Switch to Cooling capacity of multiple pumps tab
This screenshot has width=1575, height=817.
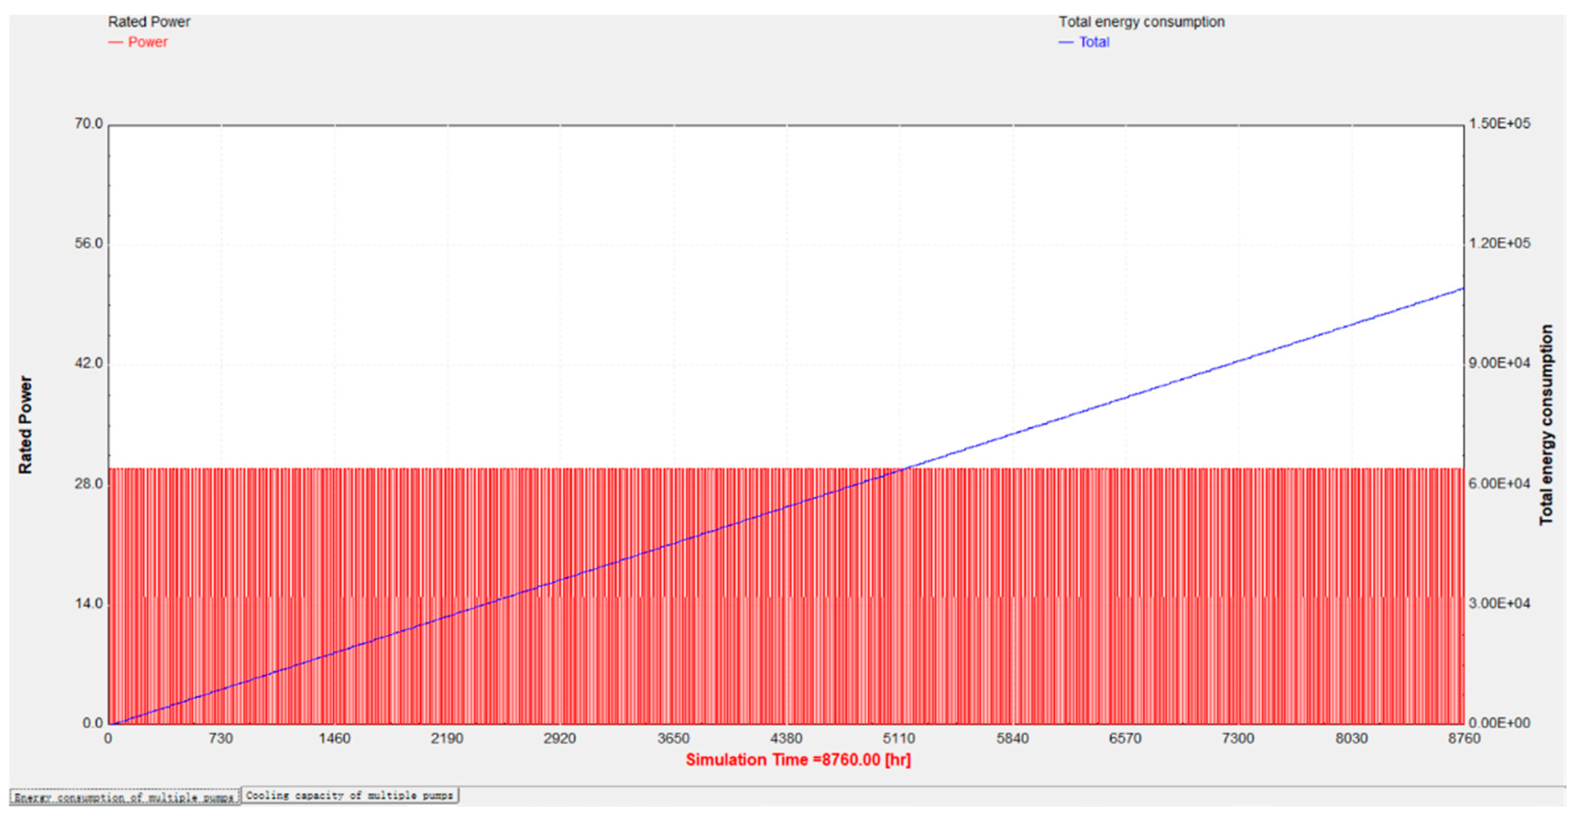349,795
